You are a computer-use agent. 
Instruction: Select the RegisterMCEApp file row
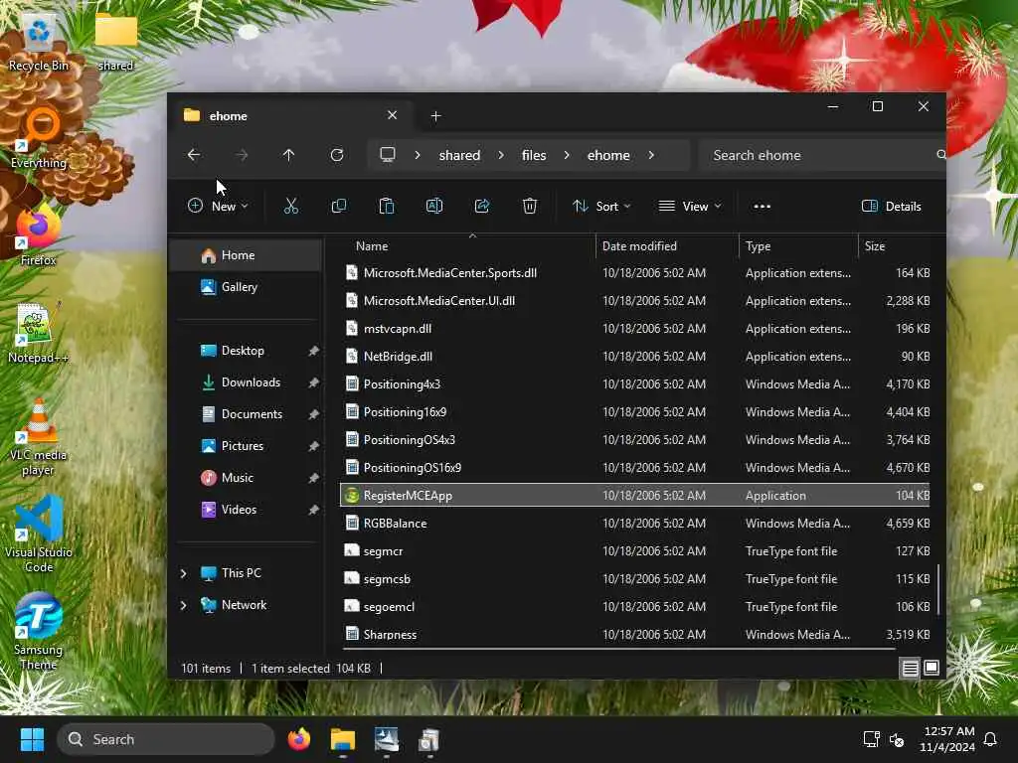tap(635, 495)
